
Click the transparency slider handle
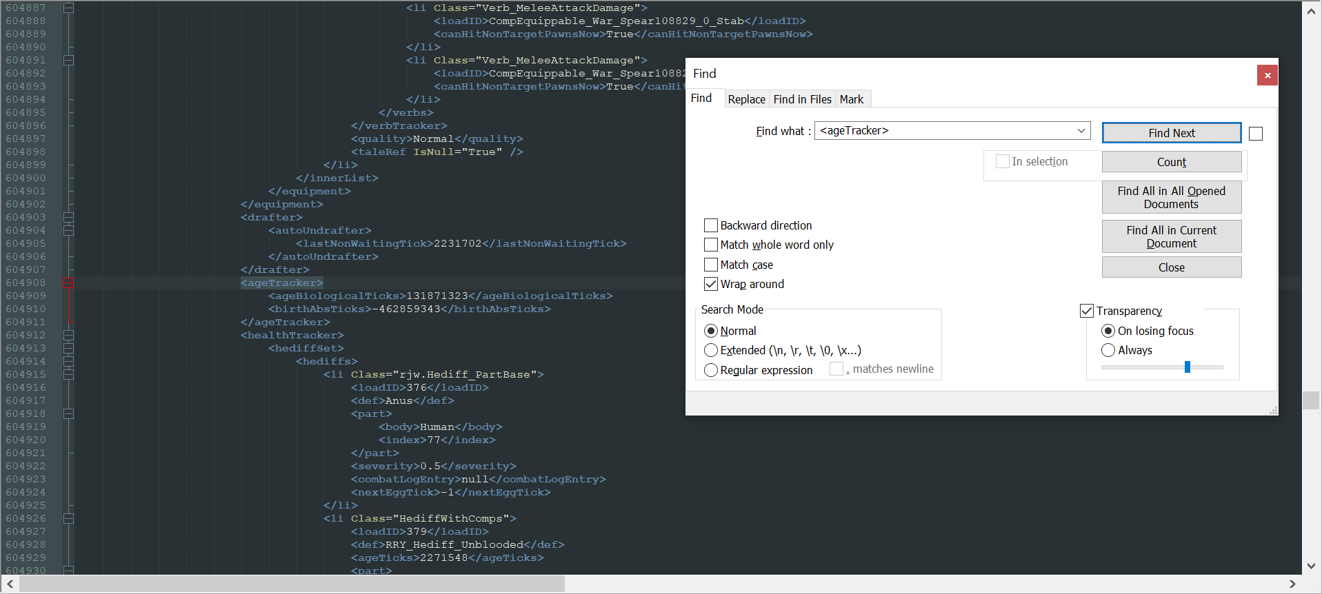[x=1188, y=367]
